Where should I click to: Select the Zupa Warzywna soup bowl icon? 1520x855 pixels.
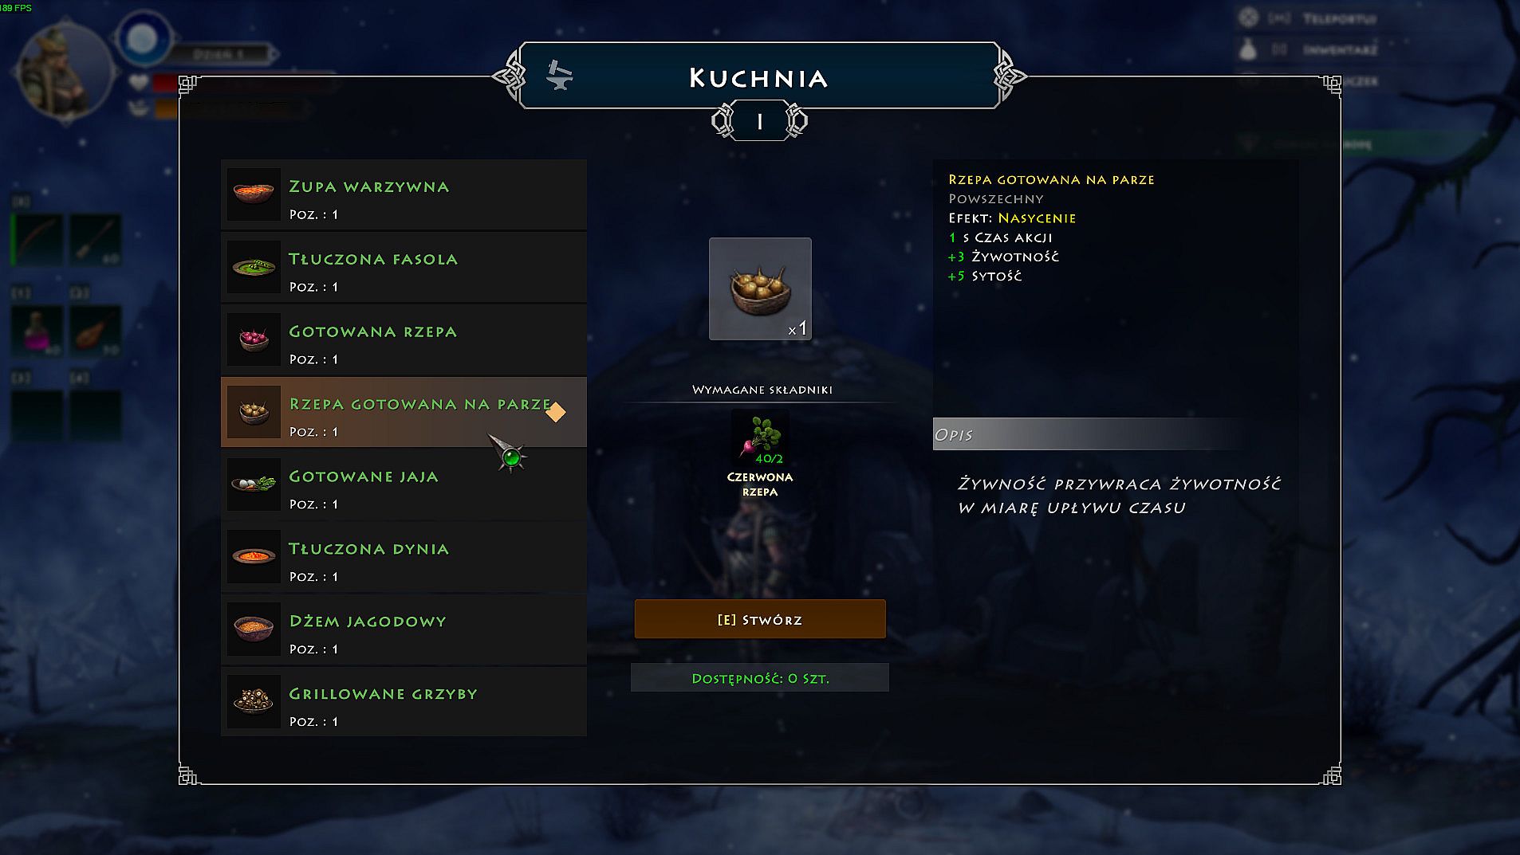click(254, 194)
